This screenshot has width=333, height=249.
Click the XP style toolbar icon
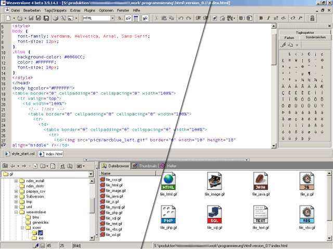pyautogui.click(x=145, y=19)
